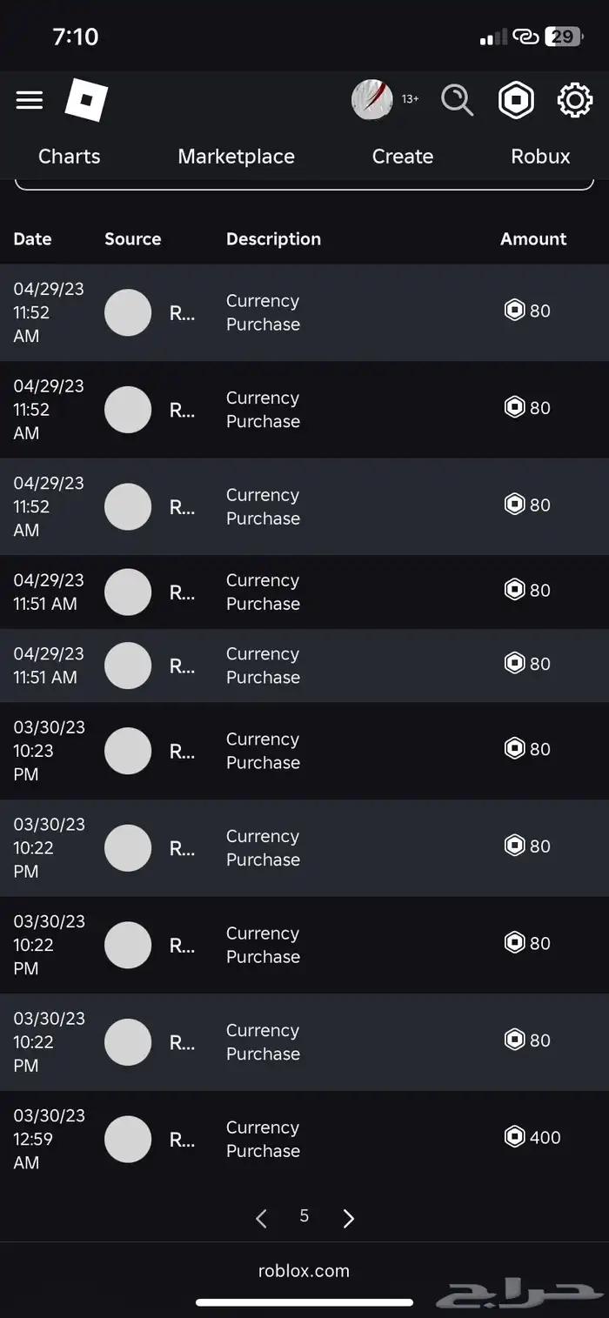Switch to the Marketplace tab
This screenshot has height=1318, width=609.
pyautogui.click(x=236, y=157)
